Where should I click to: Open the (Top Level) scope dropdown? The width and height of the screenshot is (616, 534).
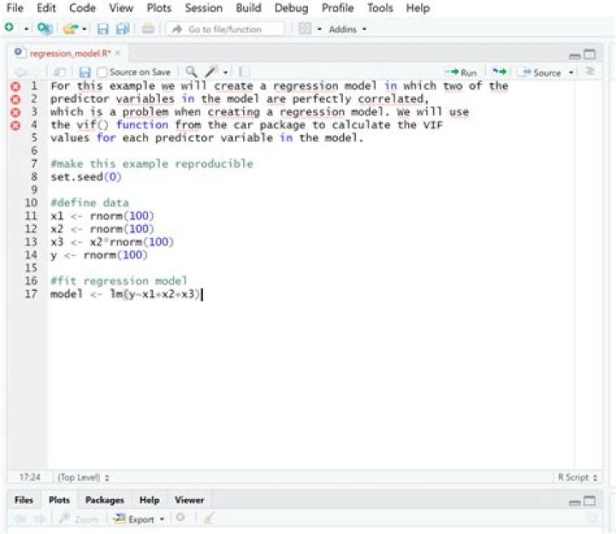point(83,478)
